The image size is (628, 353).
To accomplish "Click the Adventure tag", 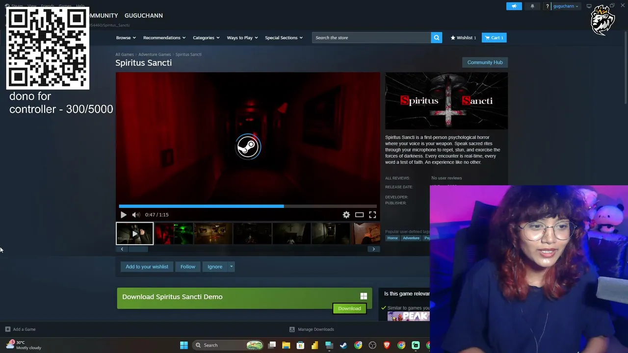I will [x=411, y=238].
